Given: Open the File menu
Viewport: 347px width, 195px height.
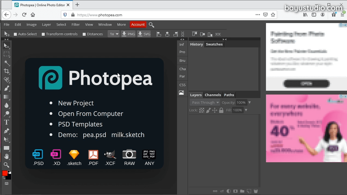Looking at the screenshot, I should tap(7, 24).
